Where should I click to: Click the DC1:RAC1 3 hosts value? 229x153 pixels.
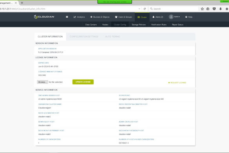click(x=124, y=143)
